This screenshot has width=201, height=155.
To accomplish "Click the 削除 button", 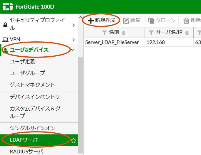I will point(191,20).
